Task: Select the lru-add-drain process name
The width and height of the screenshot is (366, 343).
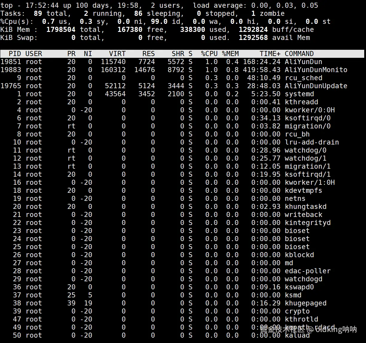Action: point(312,142)
